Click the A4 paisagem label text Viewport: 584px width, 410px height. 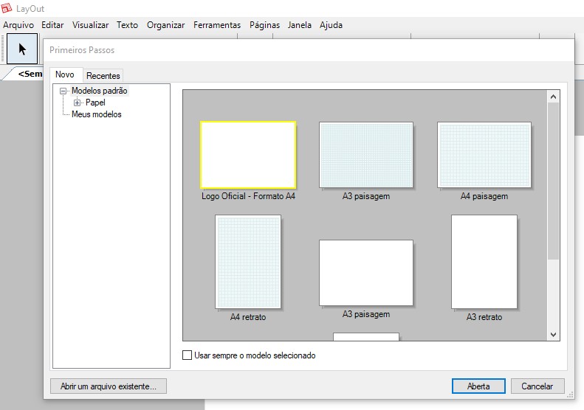pyautogui.click(x=484, y=196)
